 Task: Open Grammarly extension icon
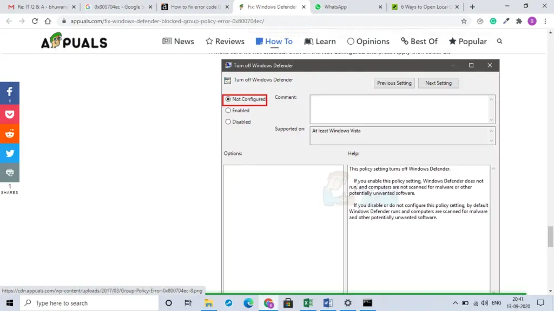(x=493, y=21)
